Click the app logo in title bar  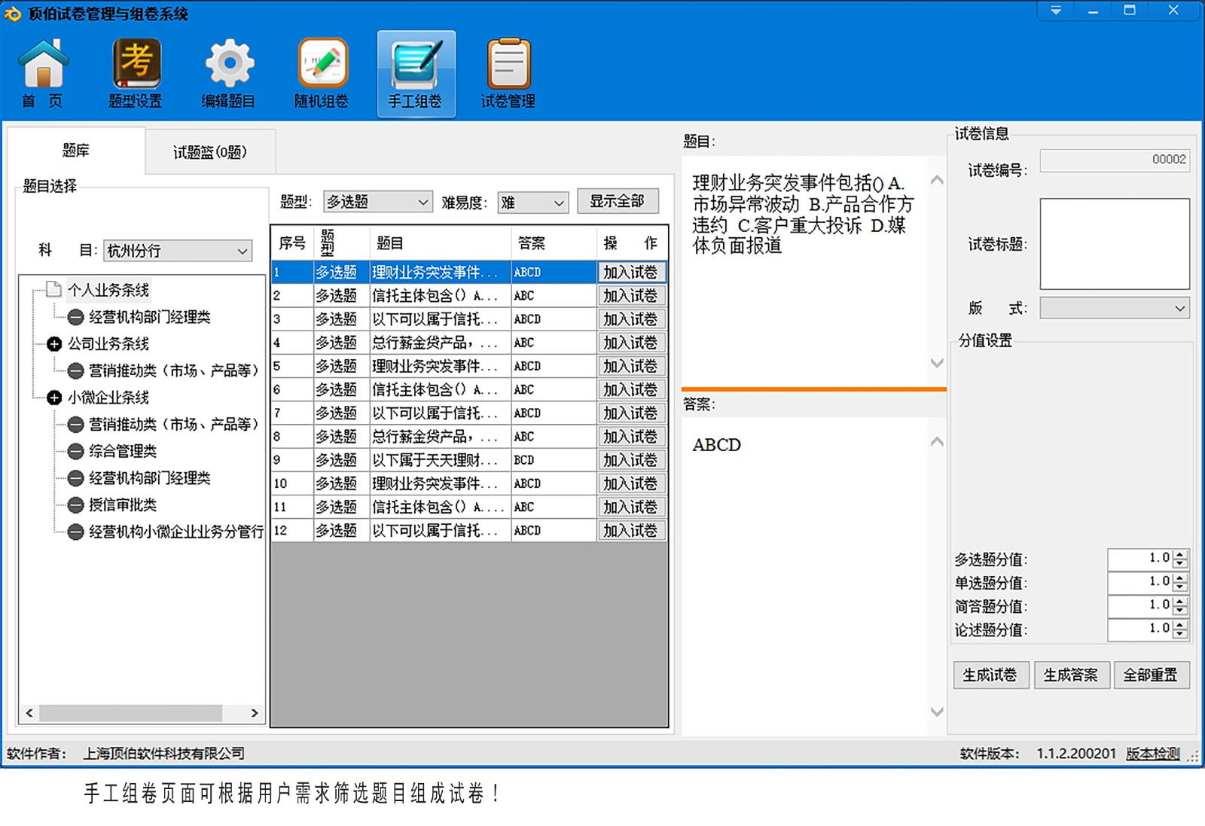click(13, 14)
